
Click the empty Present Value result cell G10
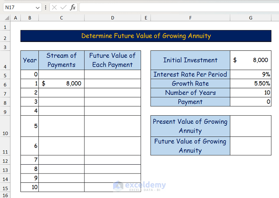click(x=250, y=126)
